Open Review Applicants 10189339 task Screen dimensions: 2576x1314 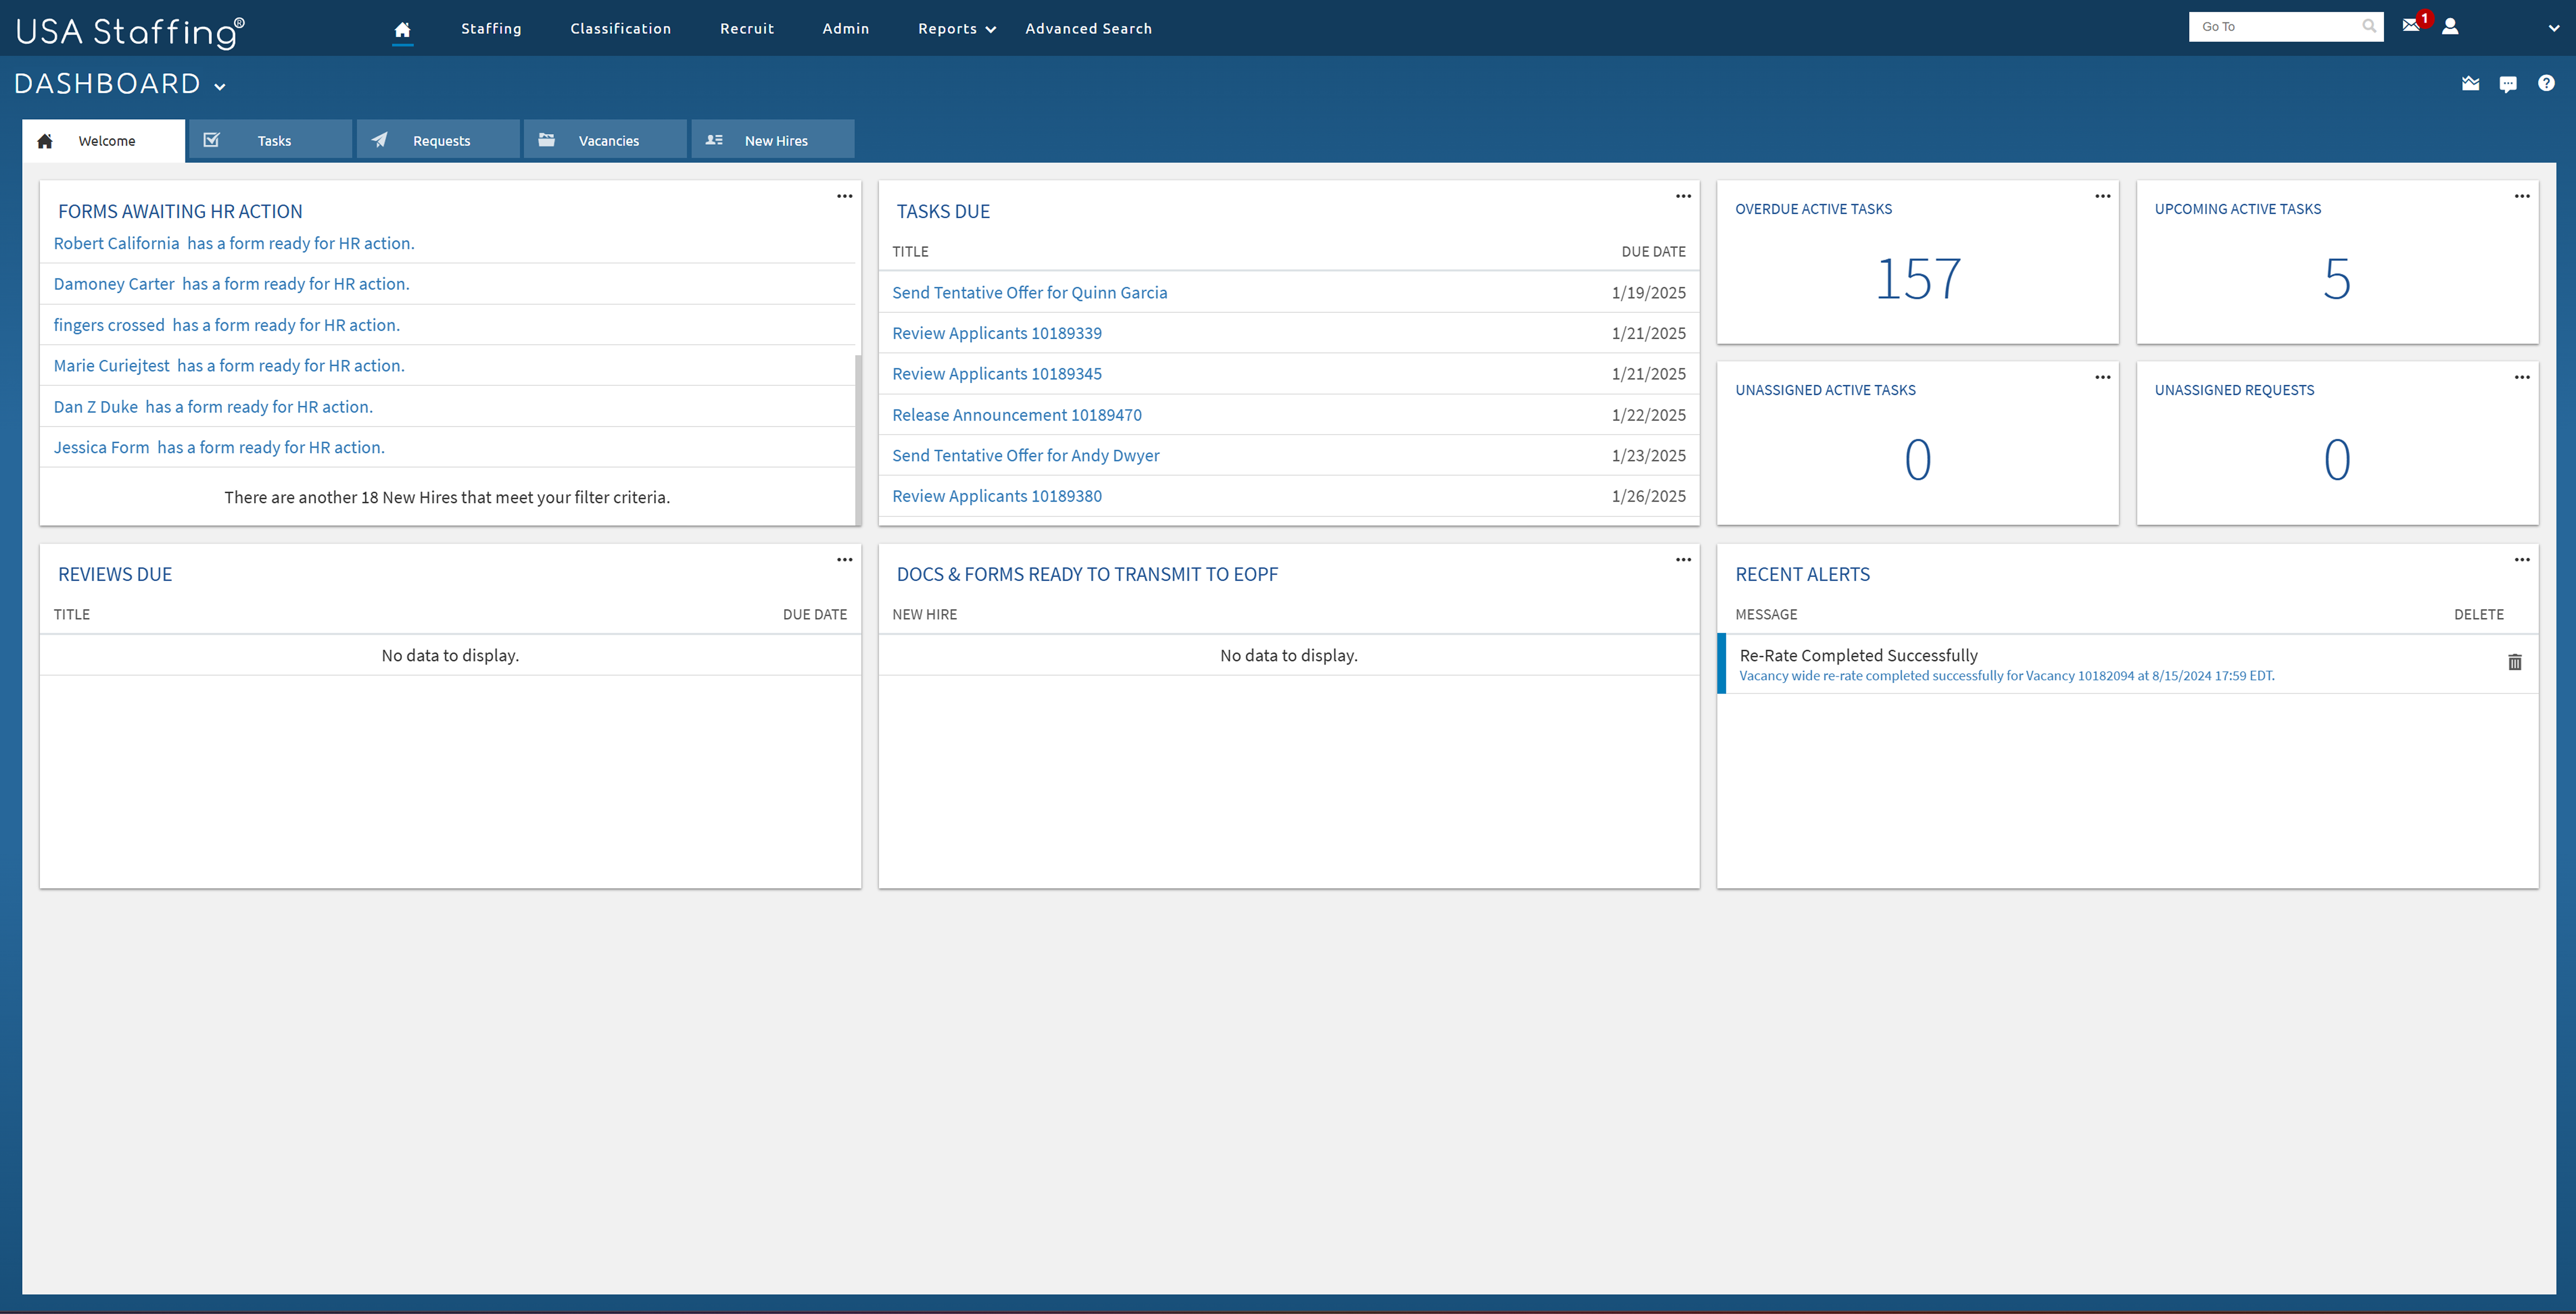tap(996, 333)
